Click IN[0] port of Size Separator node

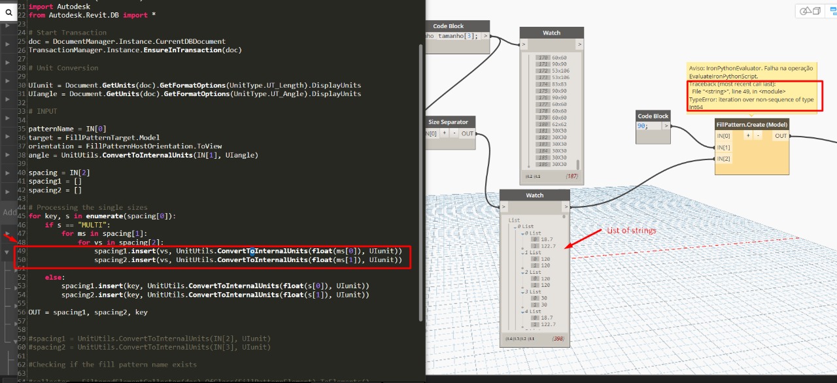pyautogui.click(x=431, y=133)
